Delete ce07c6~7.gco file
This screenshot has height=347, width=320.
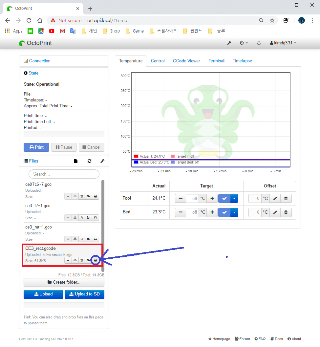click(x=82, y=196)
